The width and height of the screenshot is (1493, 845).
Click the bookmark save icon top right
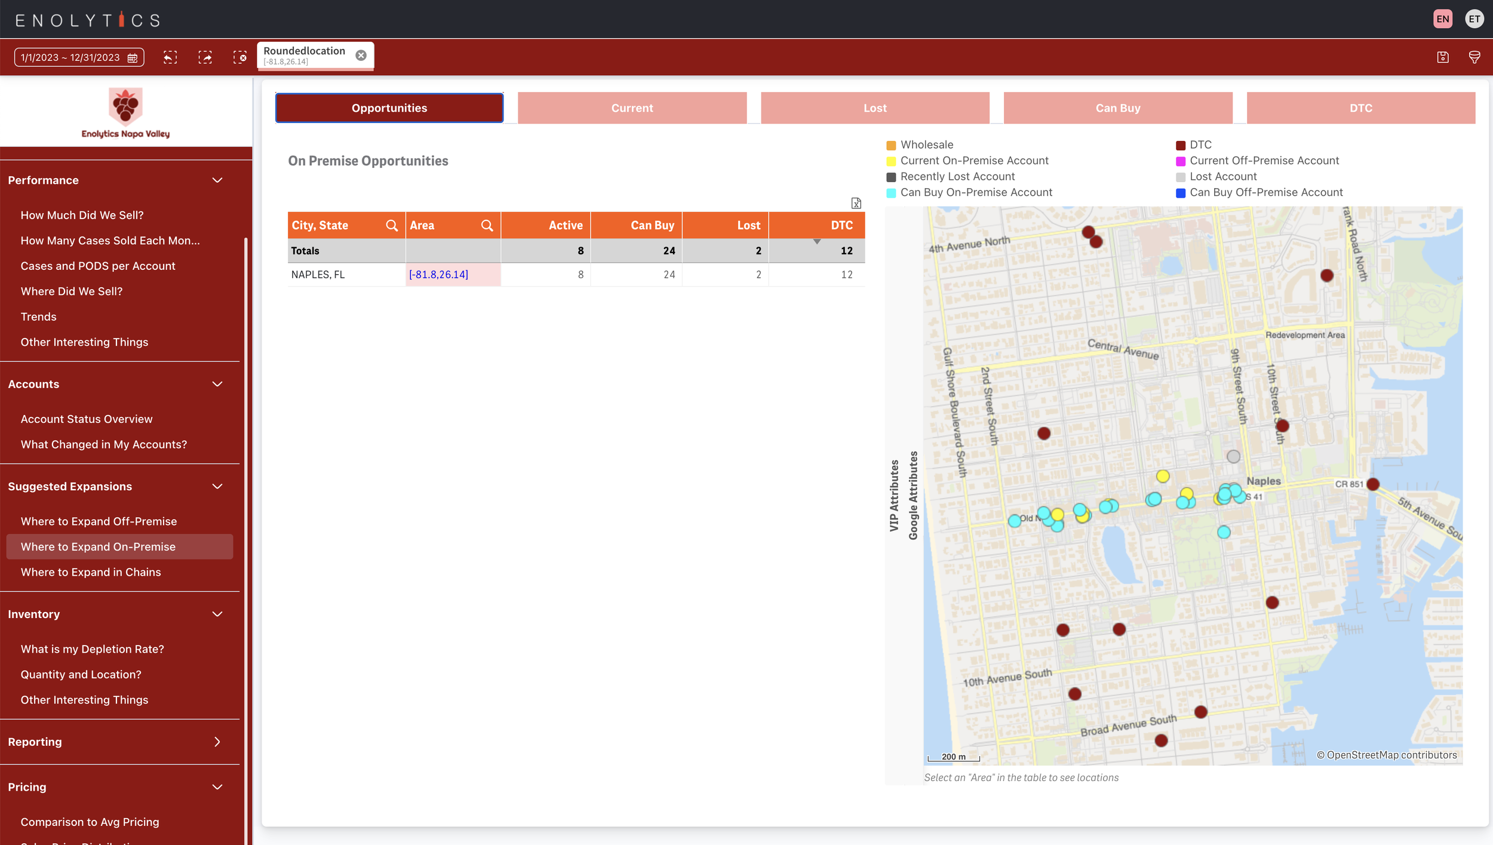pyautogui.click(x=1443, y=57)
